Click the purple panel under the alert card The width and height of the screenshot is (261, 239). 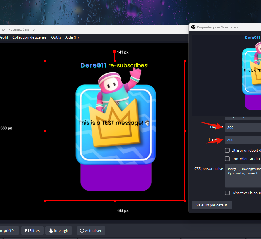tap(116, 177)
